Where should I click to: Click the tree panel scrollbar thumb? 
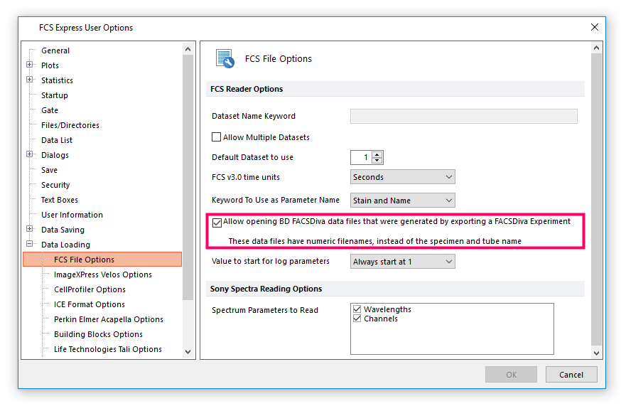(188, 177)
